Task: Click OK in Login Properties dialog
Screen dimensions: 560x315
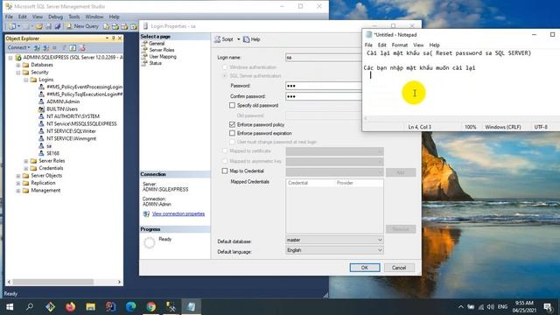Action: 365,268
